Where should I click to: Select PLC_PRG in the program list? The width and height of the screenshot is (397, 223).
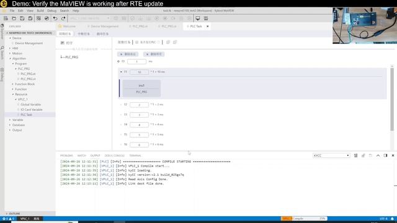[x=72, y=57]
